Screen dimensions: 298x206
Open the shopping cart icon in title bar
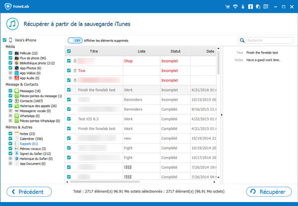[x=227, y=7]
